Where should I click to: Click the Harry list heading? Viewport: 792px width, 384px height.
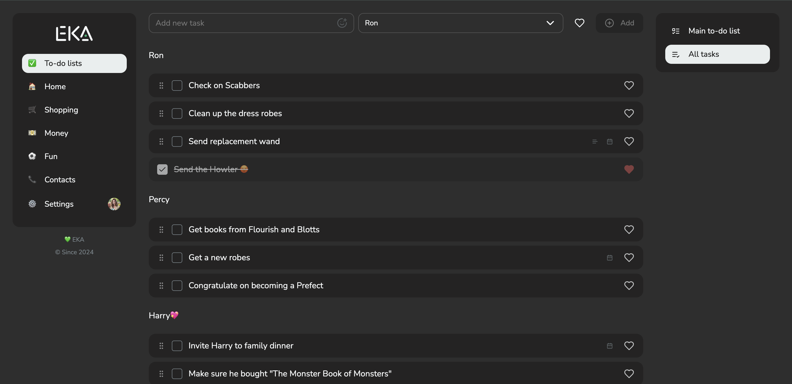164,315
